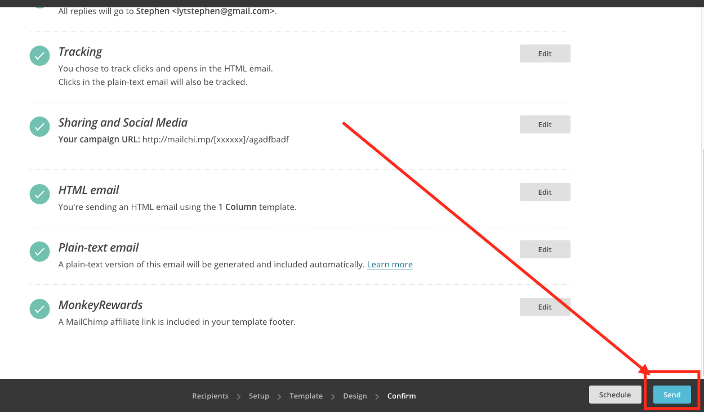Navigate to the Design step

[x=355, y=396]
